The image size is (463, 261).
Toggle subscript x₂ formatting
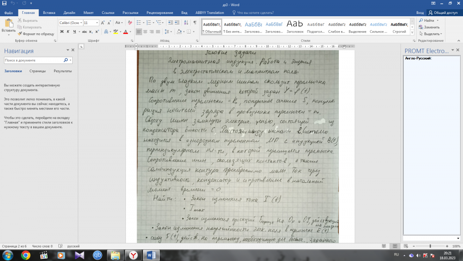point(91,32)
